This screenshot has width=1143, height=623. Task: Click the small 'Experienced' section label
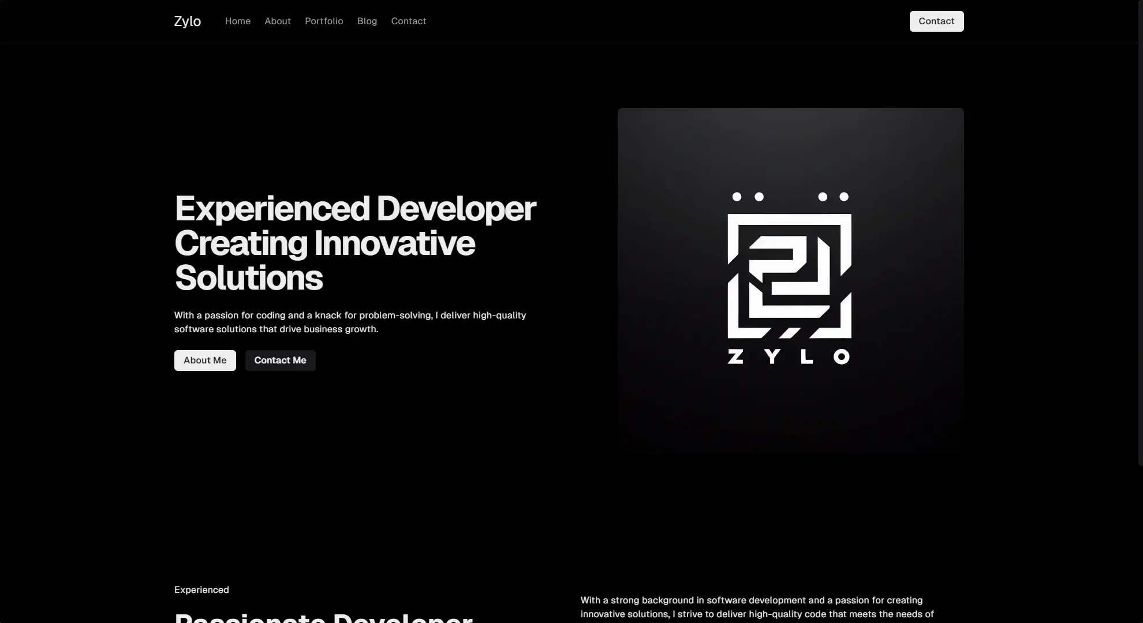click(x=201, y=590)
